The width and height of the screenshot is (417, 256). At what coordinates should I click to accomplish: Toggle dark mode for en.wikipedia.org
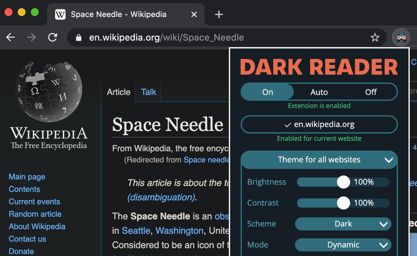tap(319, 124)
